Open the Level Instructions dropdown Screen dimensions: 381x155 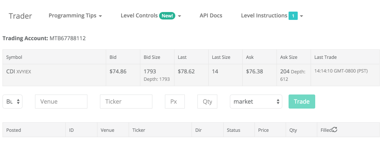click(x=272, y=16)
